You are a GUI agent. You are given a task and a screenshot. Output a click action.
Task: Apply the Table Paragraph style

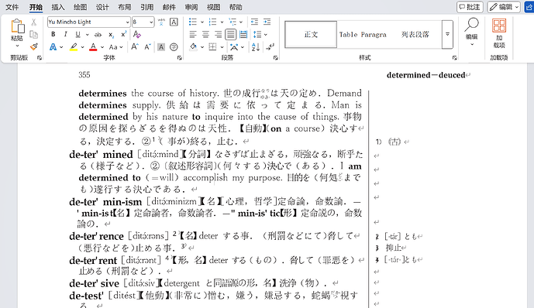click(363, 34)
